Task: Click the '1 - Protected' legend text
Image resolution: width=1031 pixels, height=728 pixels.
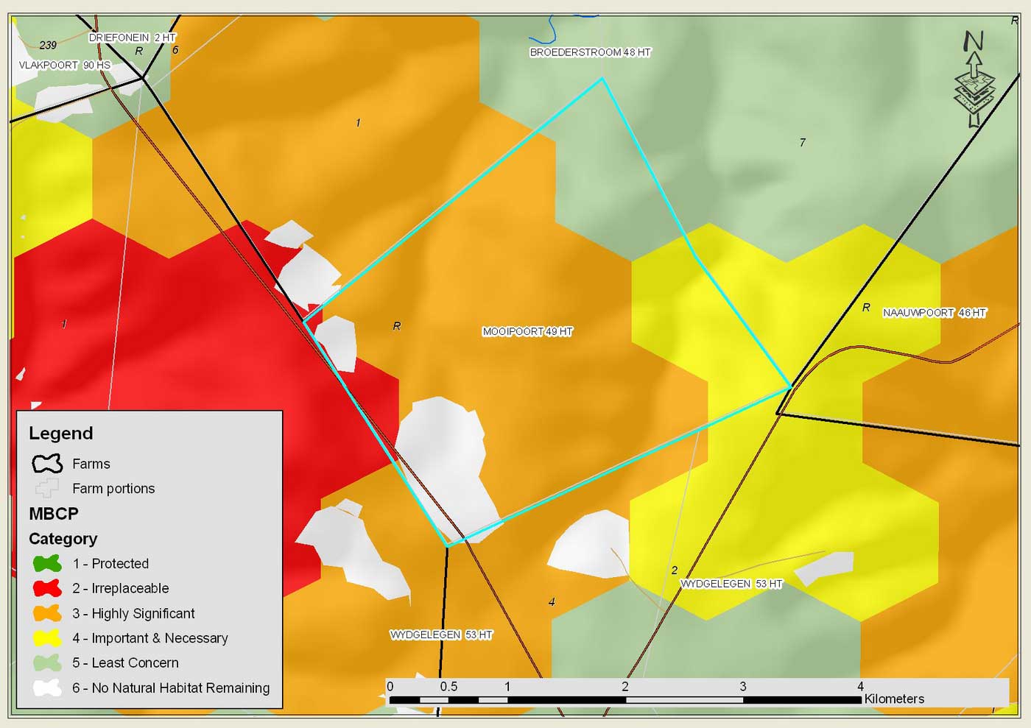Action: [110, 564]
